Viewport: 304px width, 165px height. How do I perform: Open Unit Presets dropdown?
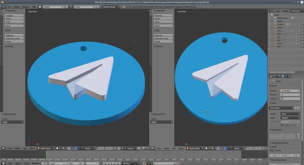point(281,108)
